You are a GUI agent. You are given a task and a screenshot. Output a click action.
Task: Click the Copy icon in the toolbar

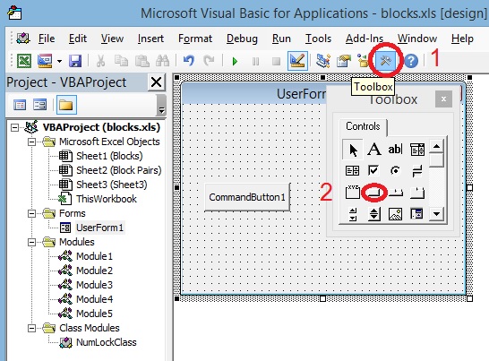click(x=121, y=61)
